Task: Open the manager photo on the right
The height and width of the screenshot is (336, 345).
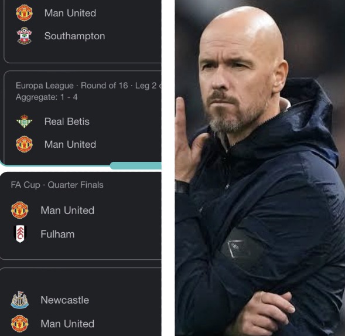Action: [260, 168]
